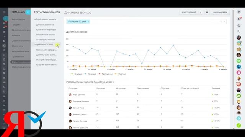Open employee Игорь Донченко link

[x=79, y=95]
